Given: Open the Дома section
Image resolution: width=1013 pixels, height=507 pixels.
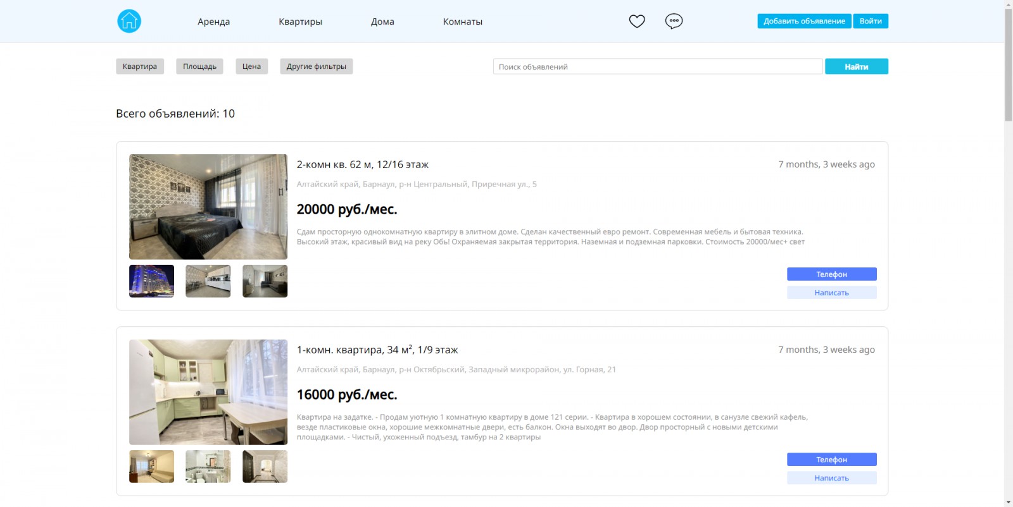Looking at the screenshot, I should tap(382, 21).
